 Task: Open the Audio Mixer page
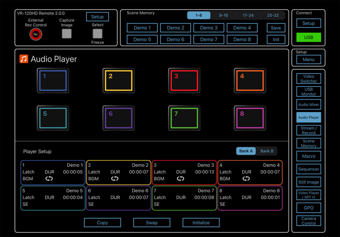tap(309, 105)
